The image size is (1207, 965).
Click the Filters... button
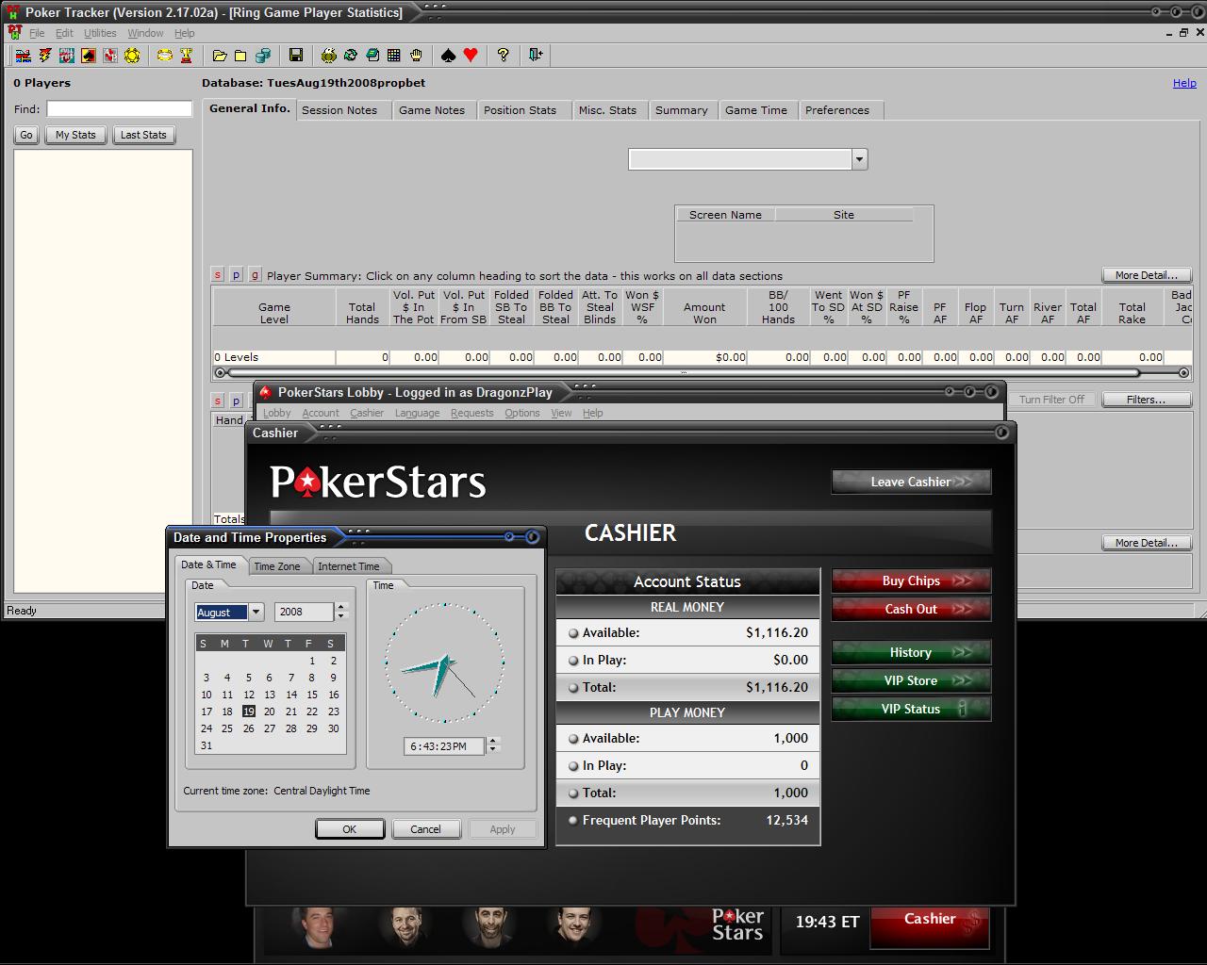1146,400
